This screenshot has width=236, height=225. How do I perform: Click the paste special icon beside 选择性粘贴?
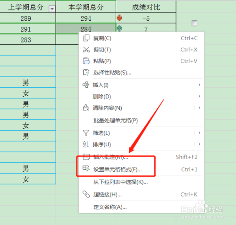click(x=86, y=73)
